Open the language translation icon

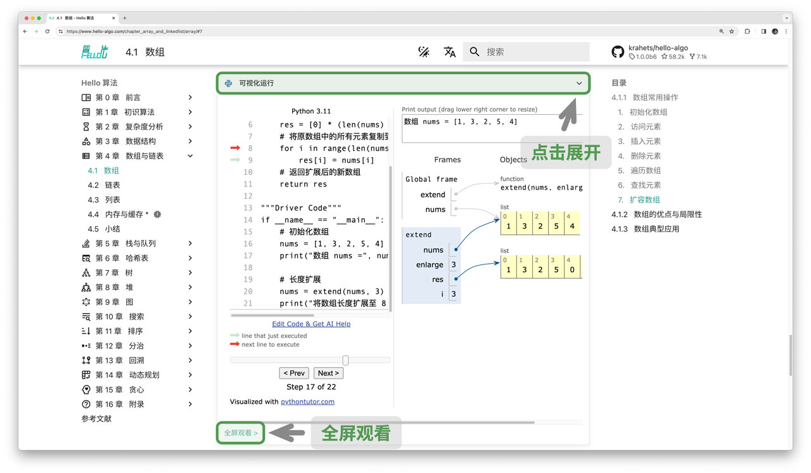[450, 52]
